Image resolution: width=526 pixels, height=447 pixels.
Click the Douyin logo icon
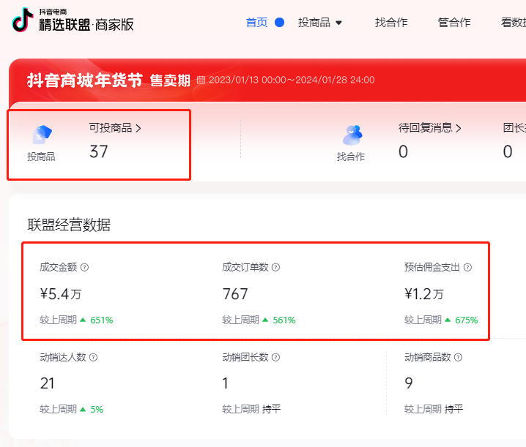coord(23,20)
